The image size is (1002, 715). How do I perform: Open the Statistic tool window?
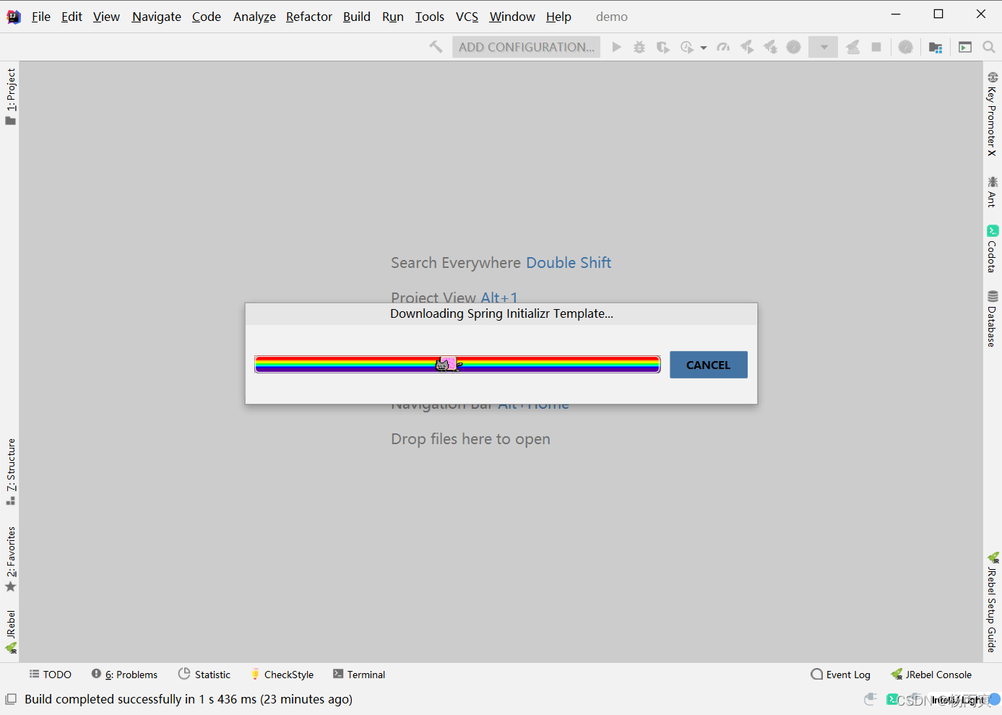click(204, 675)
